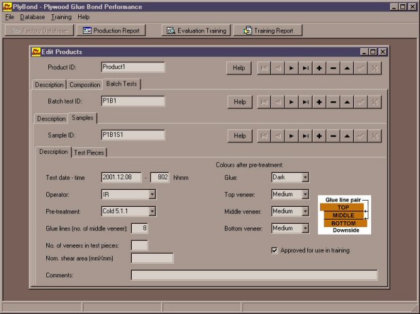Open the Training menu

[x=61, y=17]
